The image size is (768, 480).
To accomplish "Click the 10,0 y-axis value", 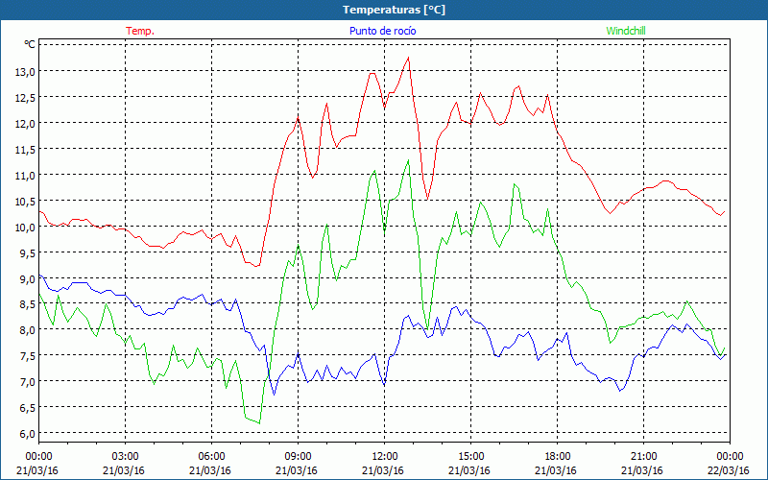I will pos(26,227).
